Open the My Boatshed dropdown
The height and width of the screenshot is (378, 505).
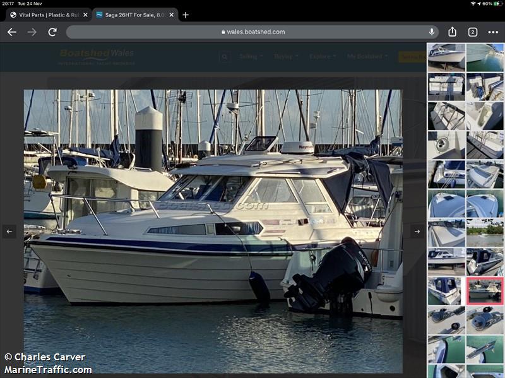[x=367, y=57]
